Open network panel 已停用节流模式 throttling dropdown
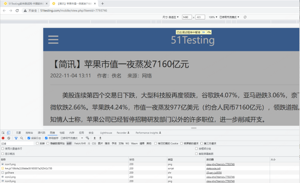300x183 pixels. 71,138
